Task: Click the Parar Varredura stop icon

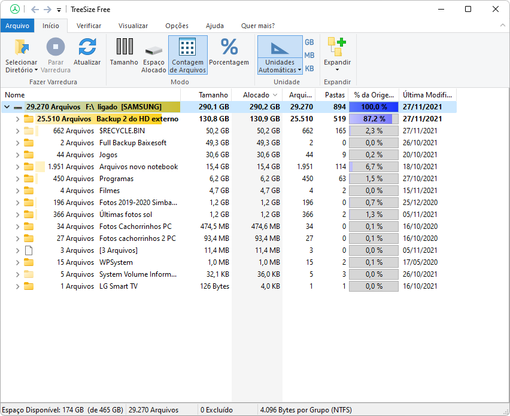Action: tap(56, 47)
